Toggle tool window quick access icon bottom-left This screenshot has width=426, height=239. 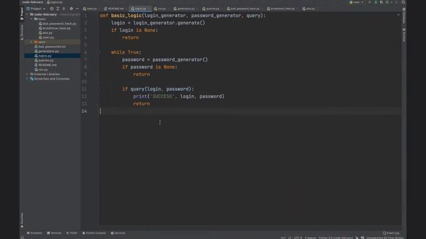[x=22, y=238]
